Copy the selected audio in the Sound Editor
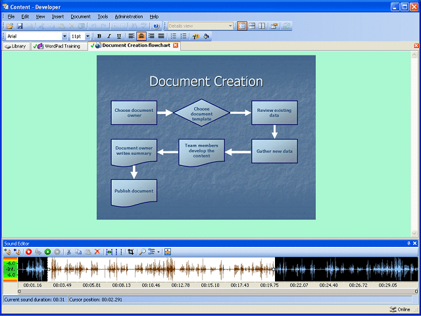The width and height of the screenshot is (421, 316). tap(78, 251)
